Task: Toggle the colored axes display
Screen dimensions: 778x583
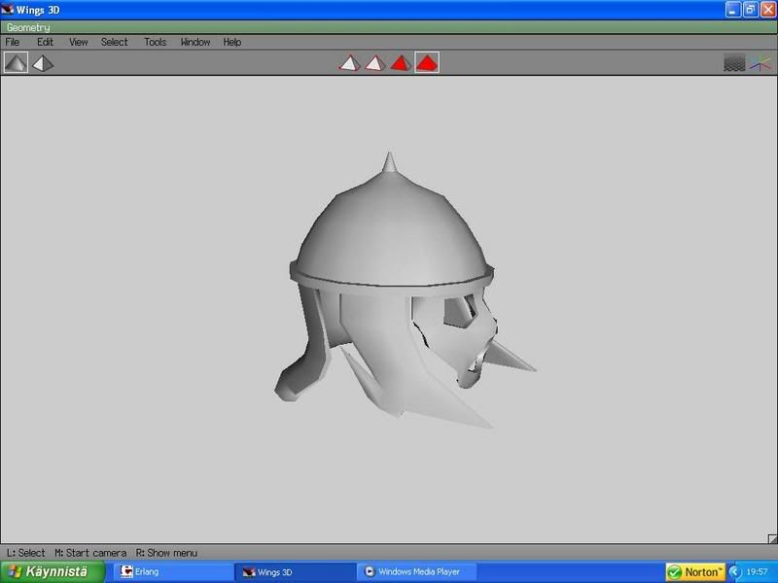Action: click(x=760, y=63)
